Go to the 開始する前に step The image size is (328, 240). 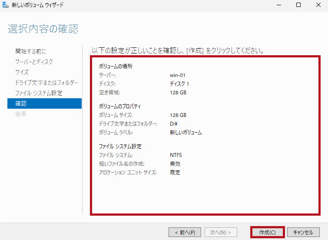pos(30,51)
